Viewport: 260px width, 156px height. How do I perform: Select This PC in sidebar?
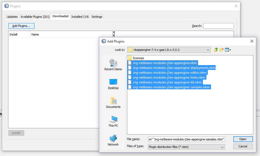click(113, 122)
